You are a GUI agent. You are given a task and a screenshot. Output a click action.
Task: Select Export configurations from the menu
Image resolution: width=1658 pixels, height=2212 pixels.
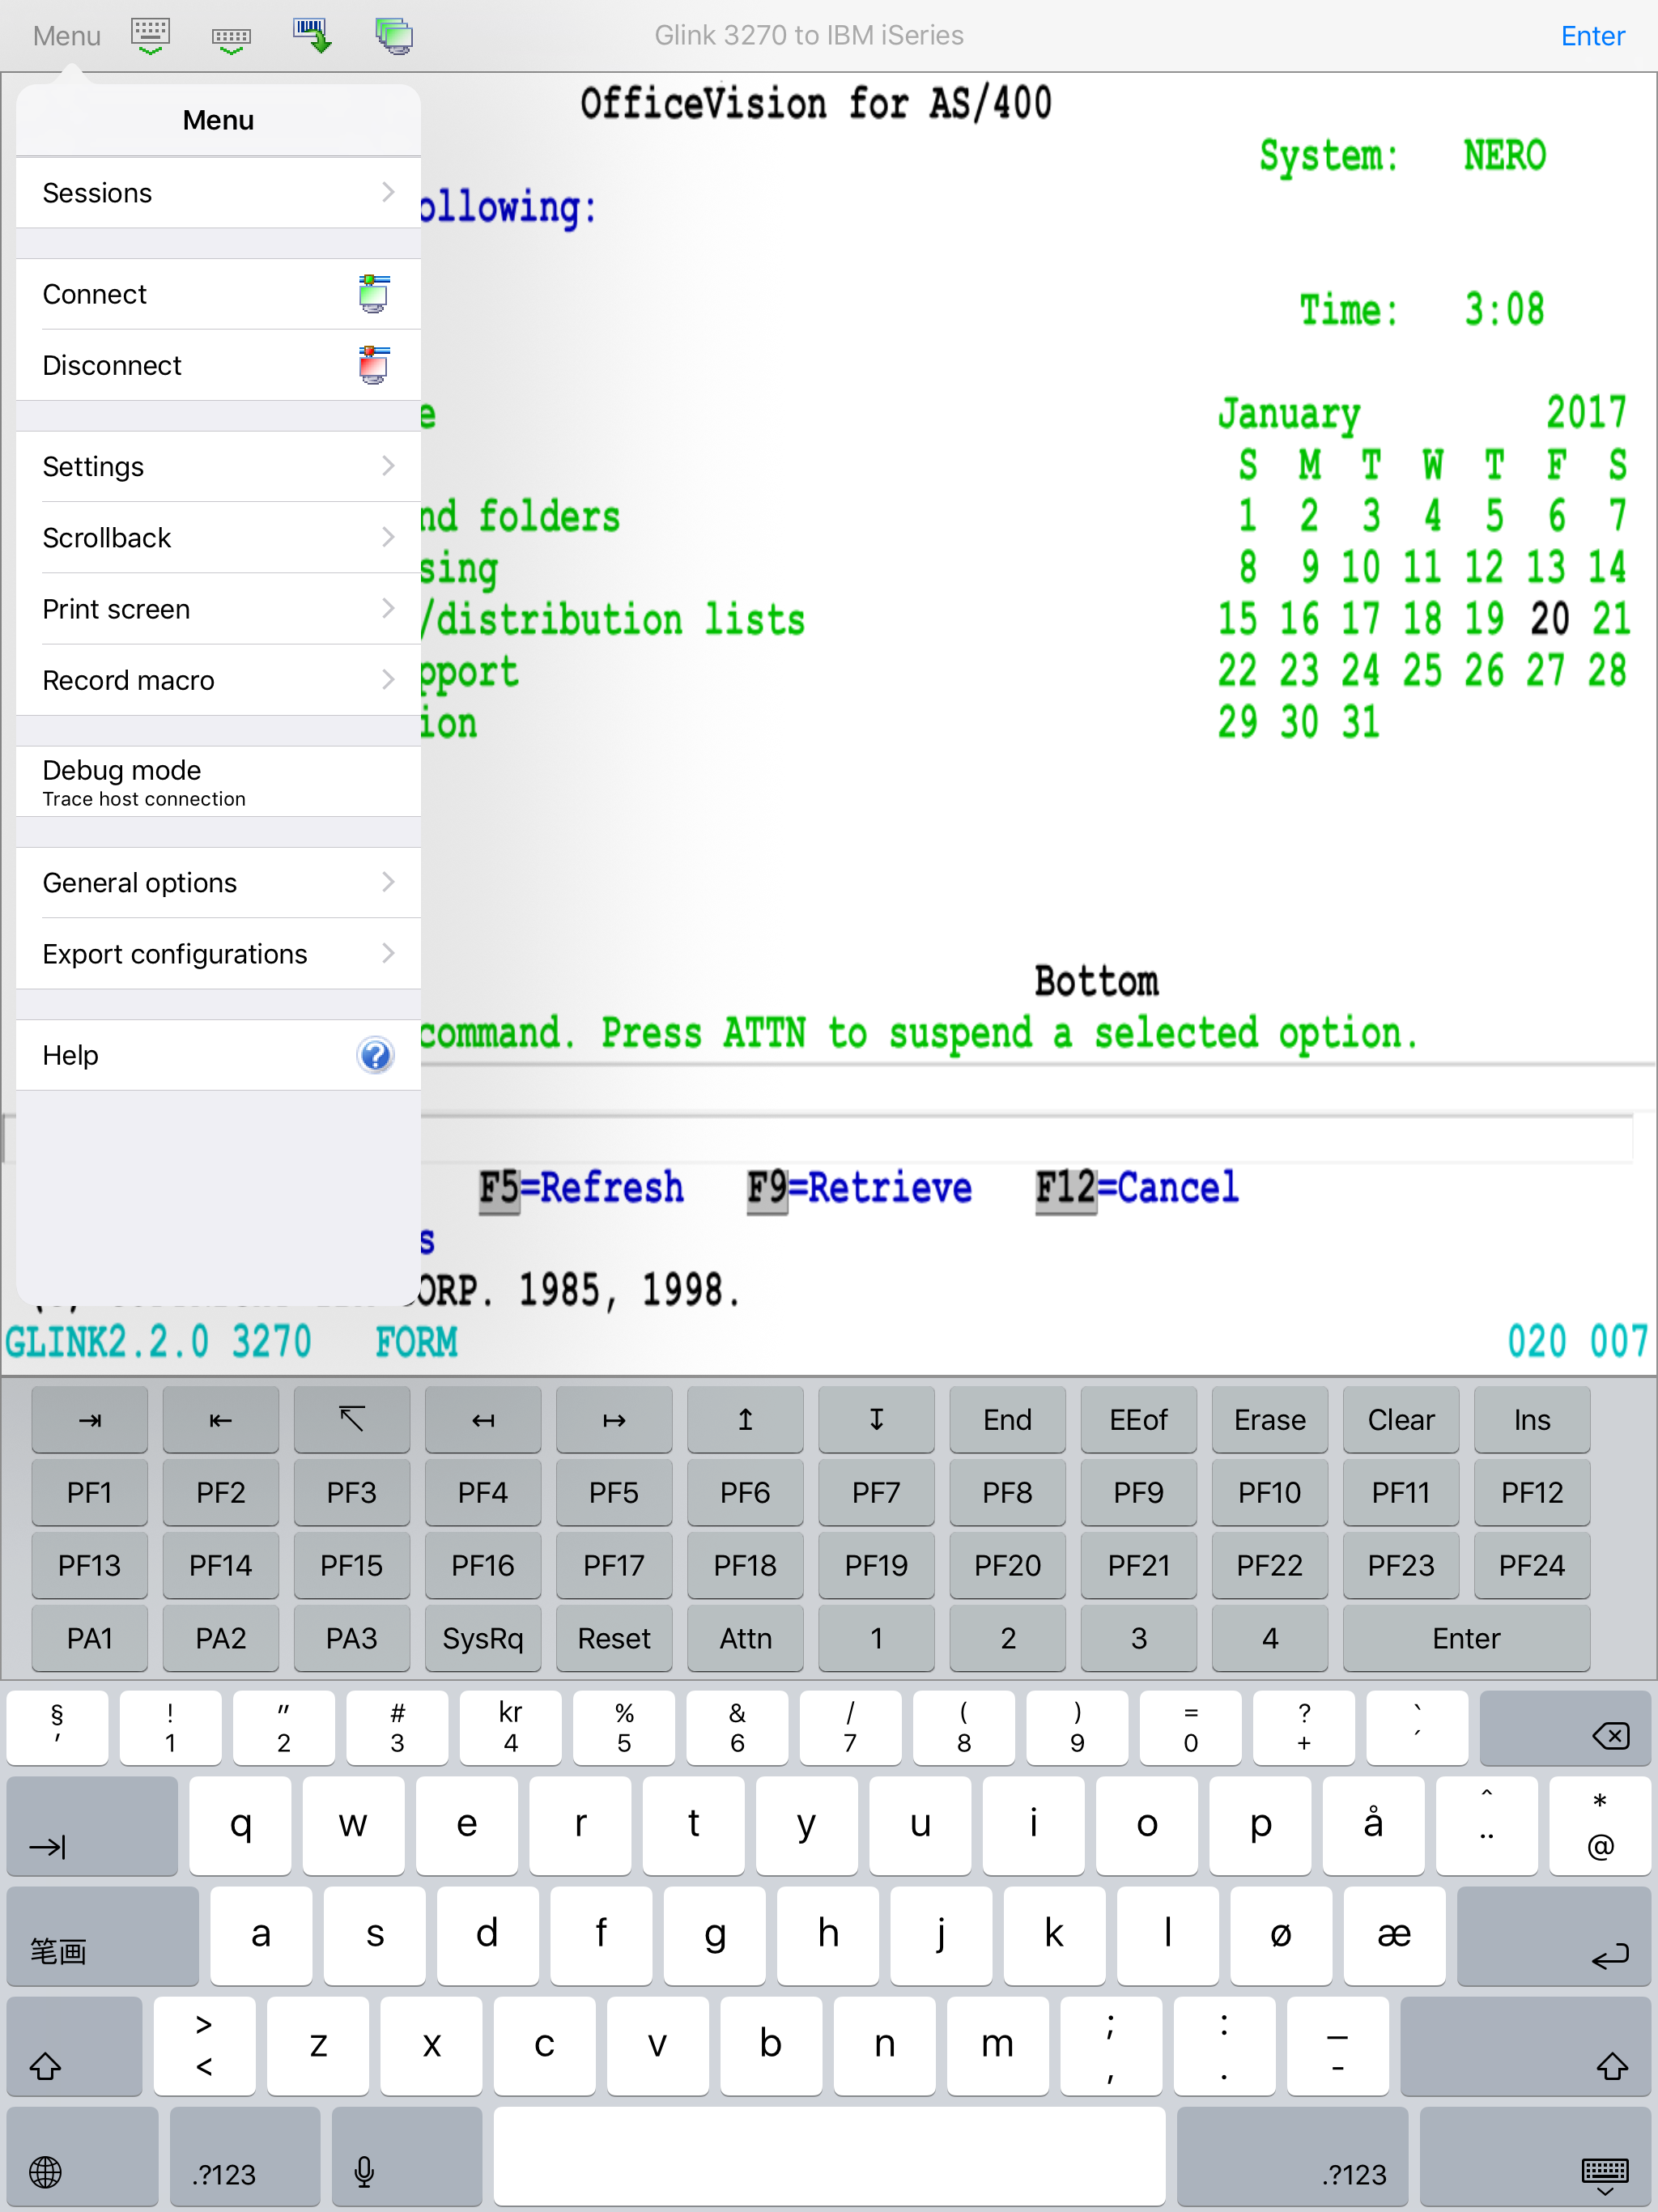[x=218, y=953]
